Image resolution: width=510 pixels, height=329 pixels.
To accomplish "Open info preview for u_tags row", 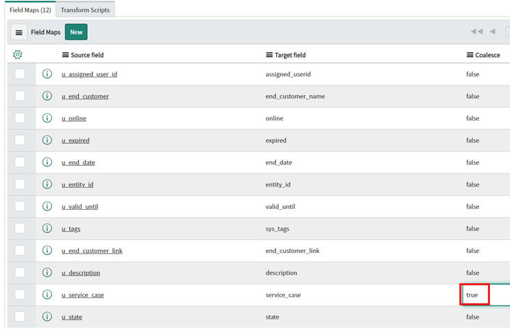I will coord(47,228).
